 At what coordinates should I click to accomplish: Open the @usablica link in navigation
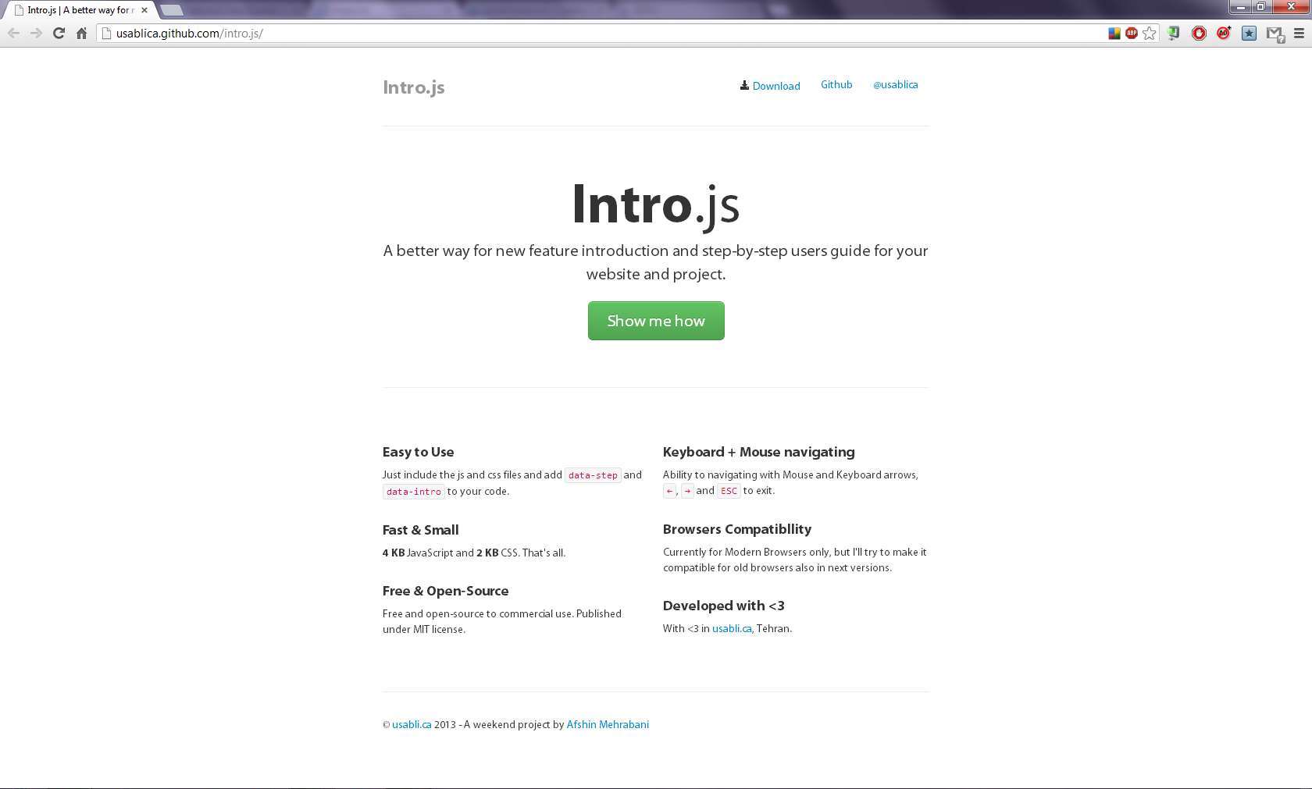[895, 84]
